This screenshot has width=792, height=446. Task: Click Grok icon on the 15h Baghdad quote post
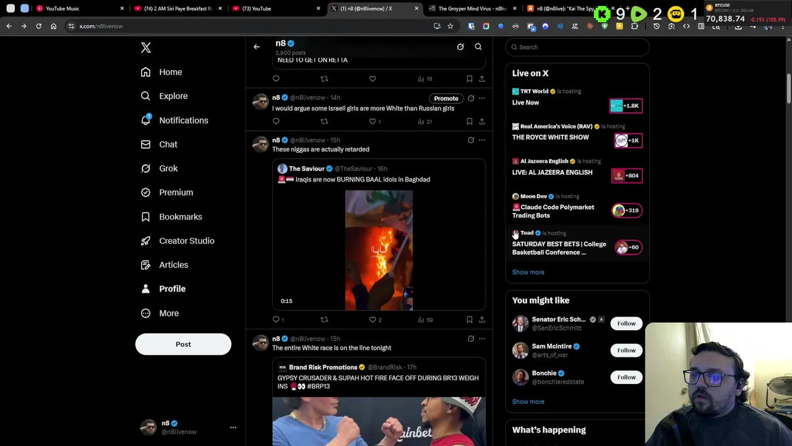(x=471, y=140)
